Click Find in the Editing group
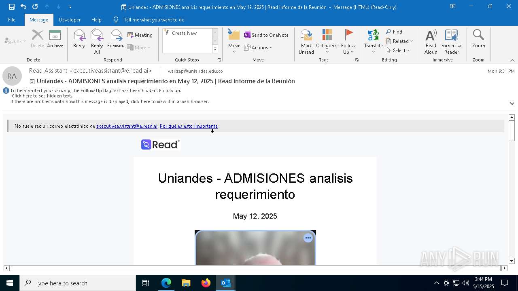The image size is (518, 291). (394, 32)
